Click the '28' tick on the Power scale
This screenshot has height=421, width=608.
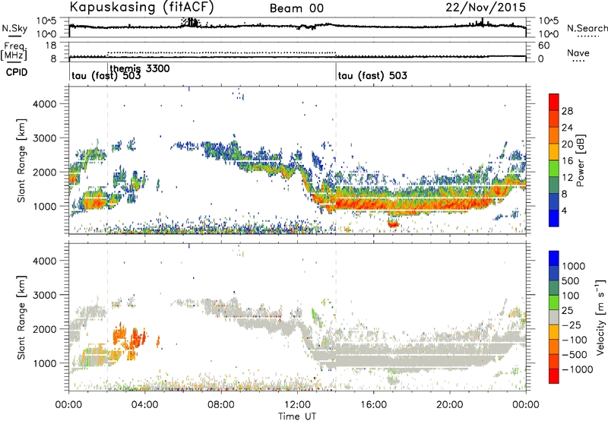click(x=567, y=111)
